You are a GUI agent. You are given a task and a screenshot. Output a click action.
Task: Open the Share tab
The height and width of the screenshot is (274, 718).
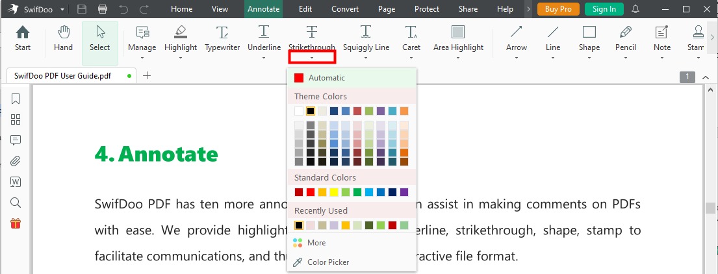coord(468,9)
